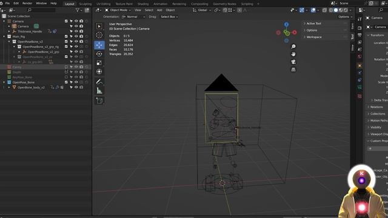388x218 pixels.
Task: Select the Annotate tool
Action: point(99,82)
